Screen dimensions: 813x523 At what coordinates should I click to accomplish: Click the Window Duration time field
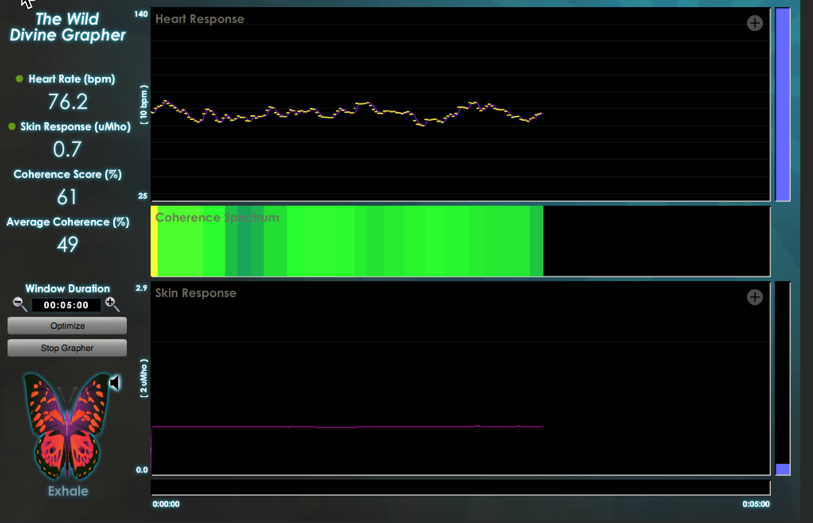(x=66, y=305)
